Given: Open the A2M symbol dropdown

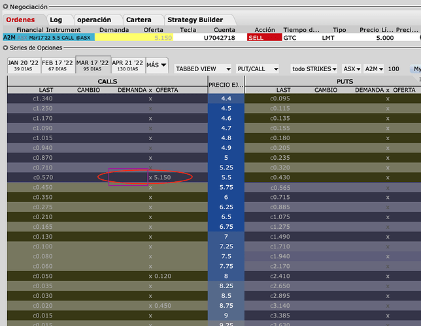Looking at the screenshot, I should pos(373,69).
